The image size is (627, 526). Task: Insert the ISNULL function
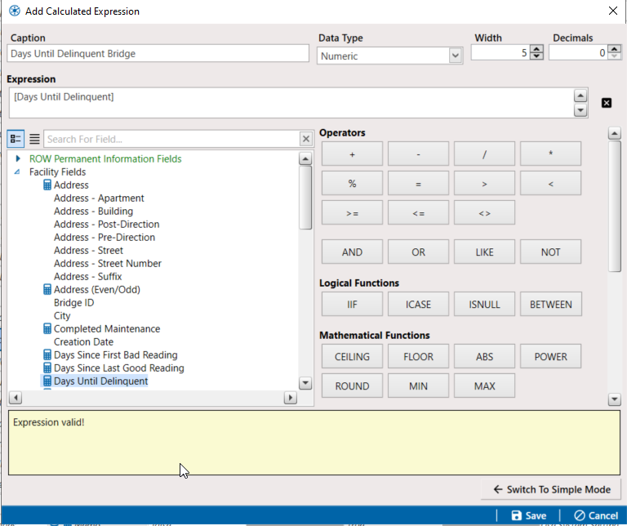click(484, 304)
